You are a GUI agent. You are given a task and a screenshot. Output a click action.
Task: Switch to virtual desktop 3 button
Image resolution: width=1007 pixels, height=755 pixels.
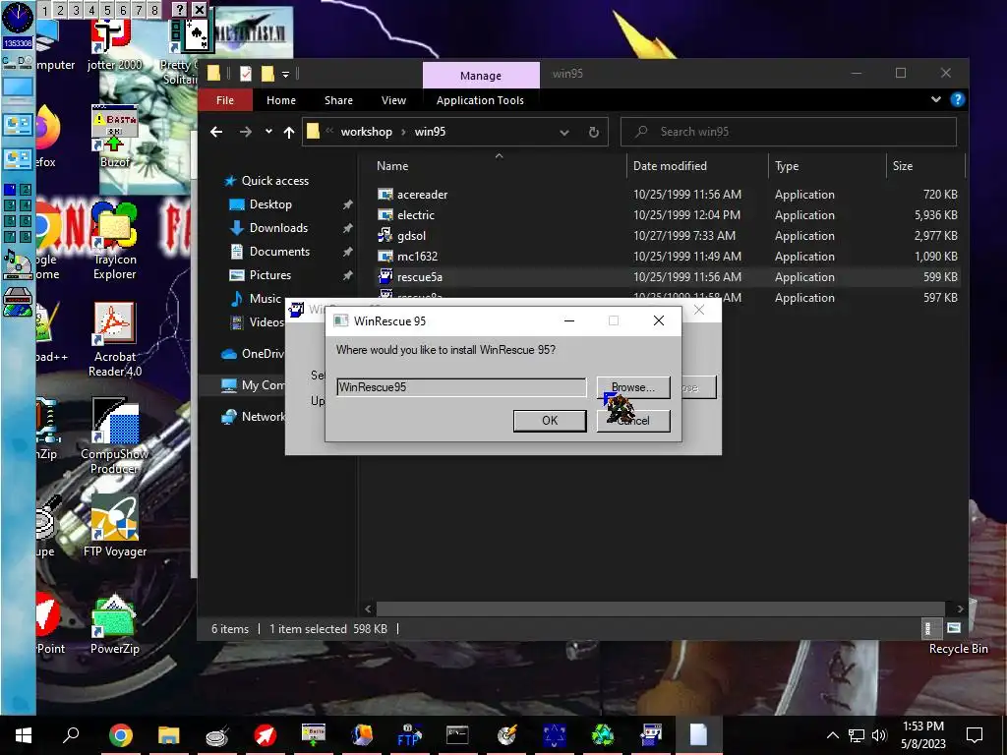pyautogui.click(x=76, y=10)
